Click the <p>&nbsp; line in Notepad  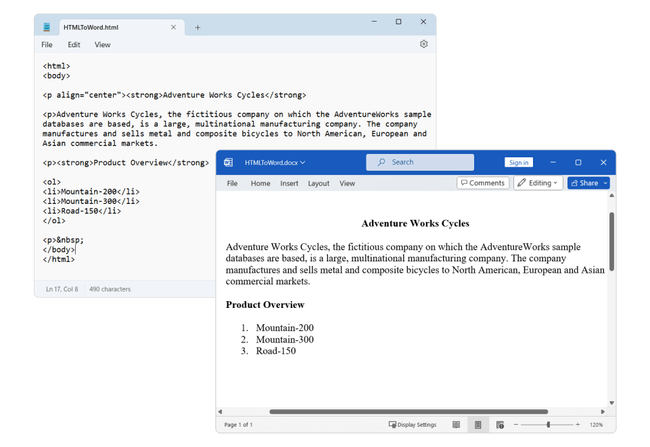[x=63, y=240]
